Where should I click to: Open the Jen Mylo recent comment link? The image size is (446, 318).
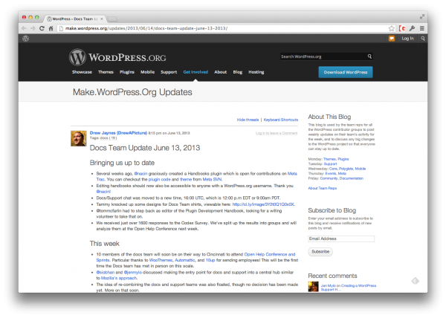pos(349,288)
